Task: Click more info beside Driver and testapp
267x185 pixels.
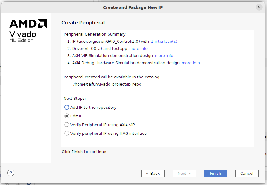Action: coord(138,49)
